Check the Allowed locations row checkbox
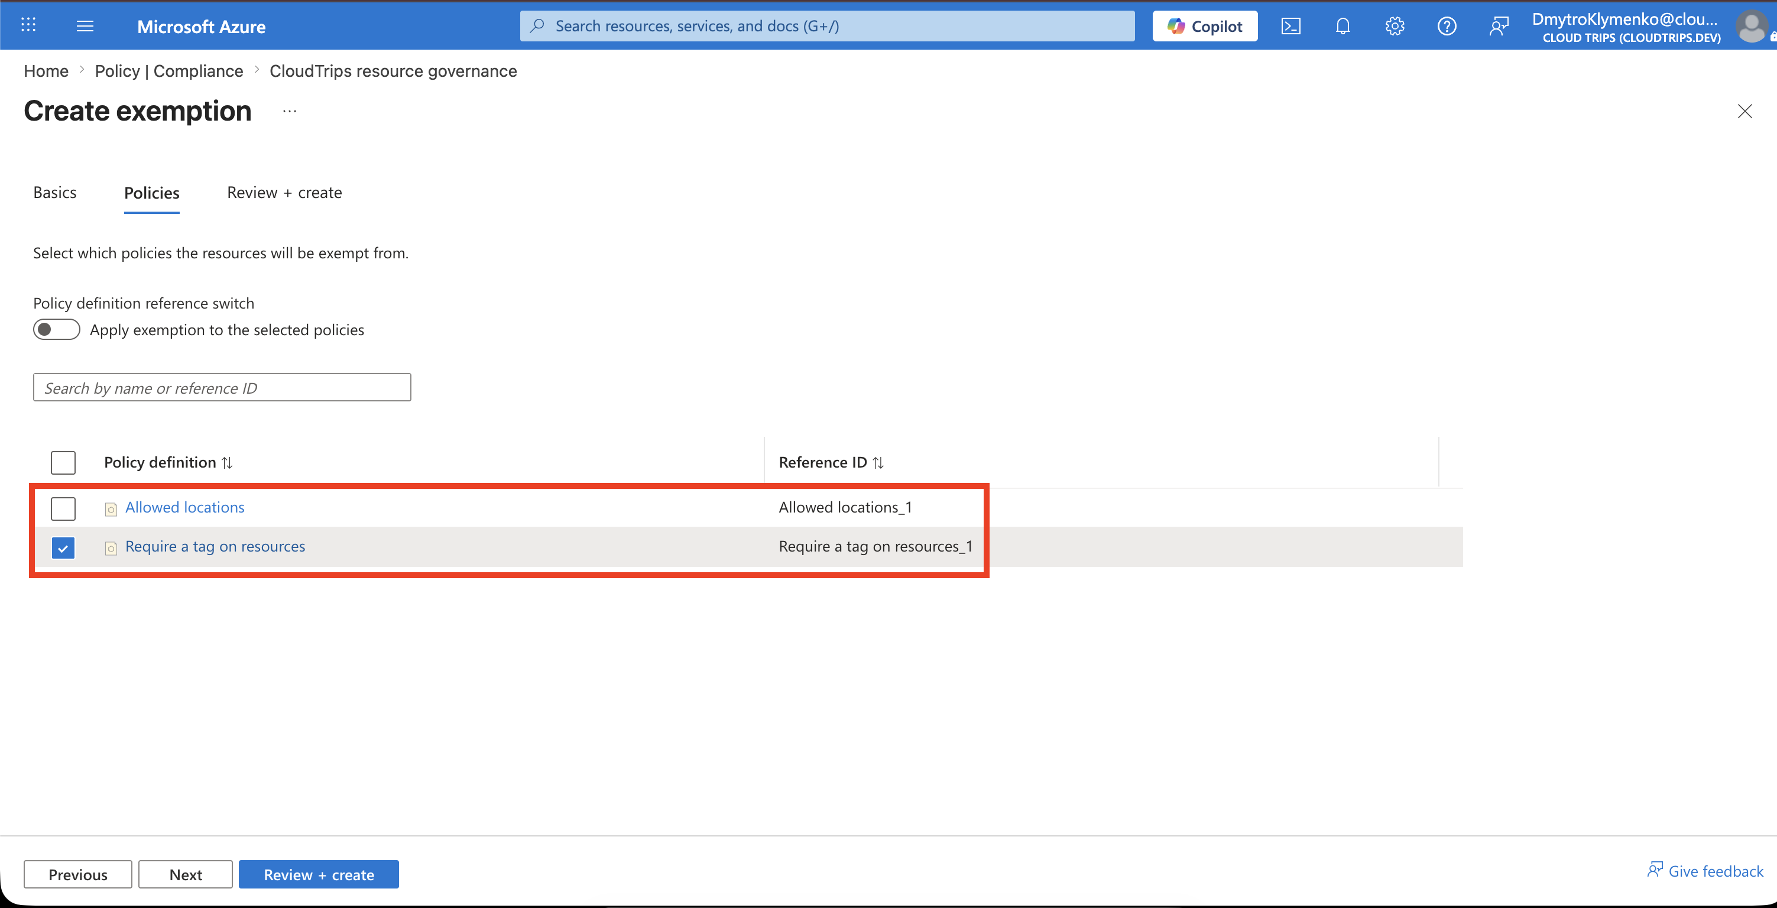1777x908 pixels. coord(63,508)
